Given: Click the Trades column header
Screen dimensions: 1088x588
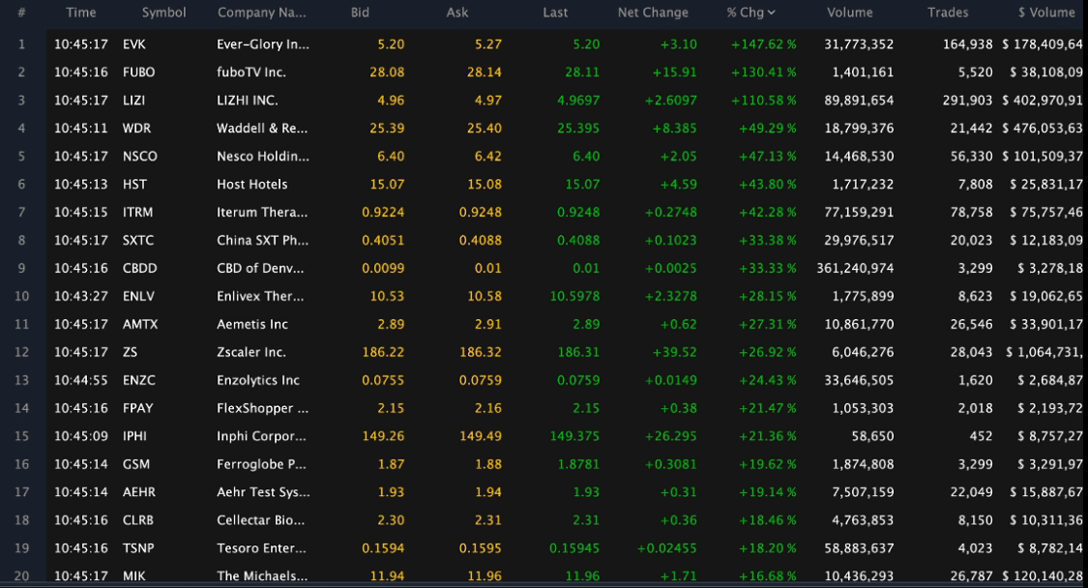Looking at the screenshot, I should pyautogui.click(x=948, y=13).
